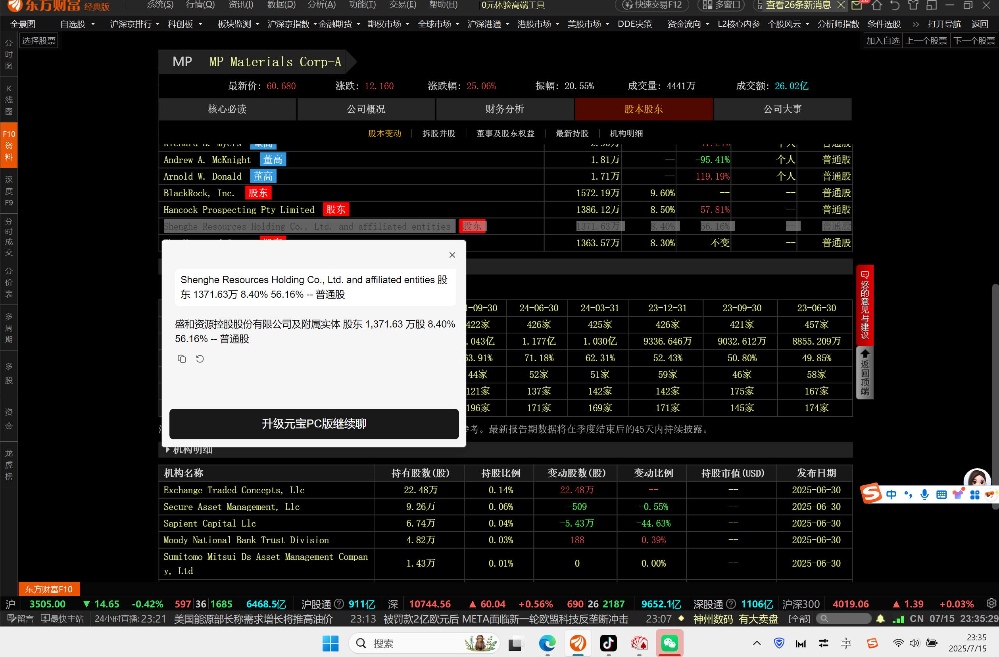Switch to the 核心必读 tab
The width and height of the screenshot is (999, 657).
coord(227,109)
